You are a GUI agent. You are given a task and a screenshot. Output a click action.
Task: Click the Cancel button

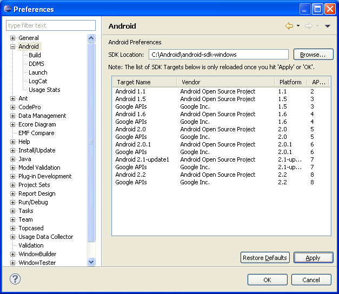pos(311,280)
